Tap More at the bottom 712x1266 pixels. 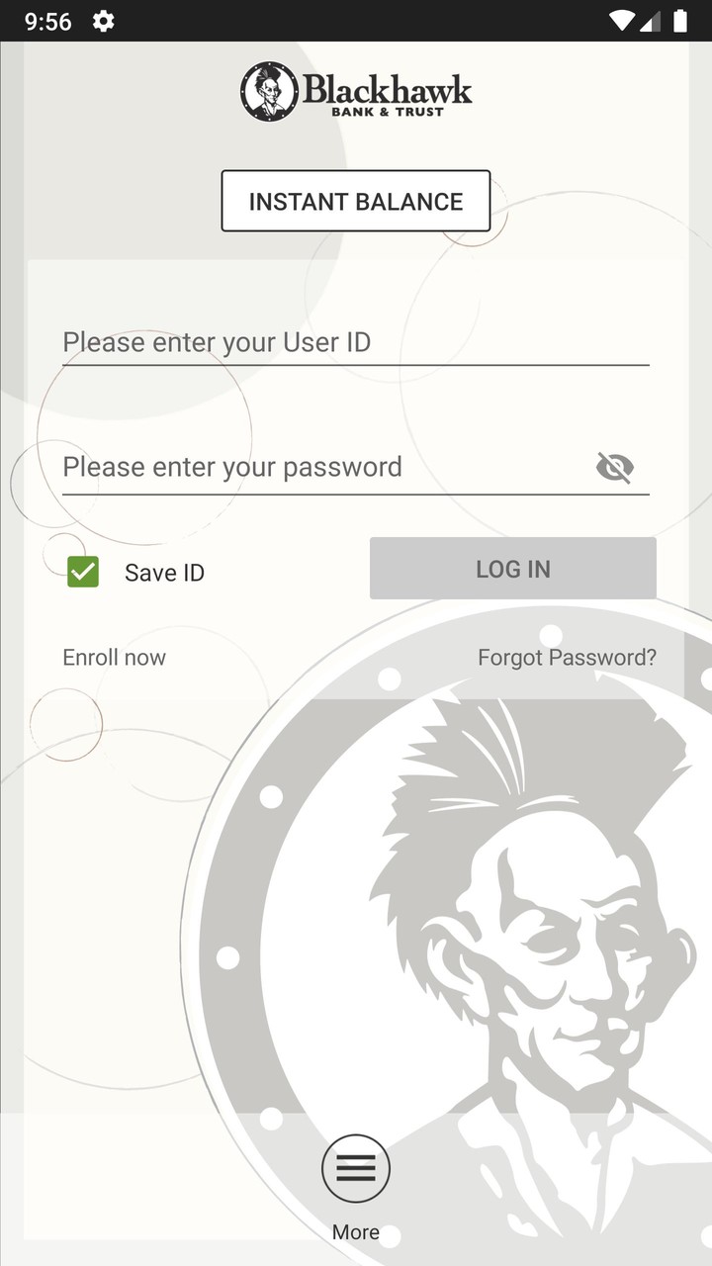pos(356,1231)
